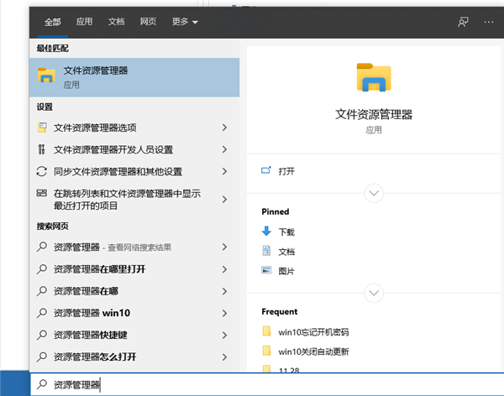Viewport: 504px width, 396px height.
Task: Select the 文档 tab in search filters
Action: click(116, 21)
